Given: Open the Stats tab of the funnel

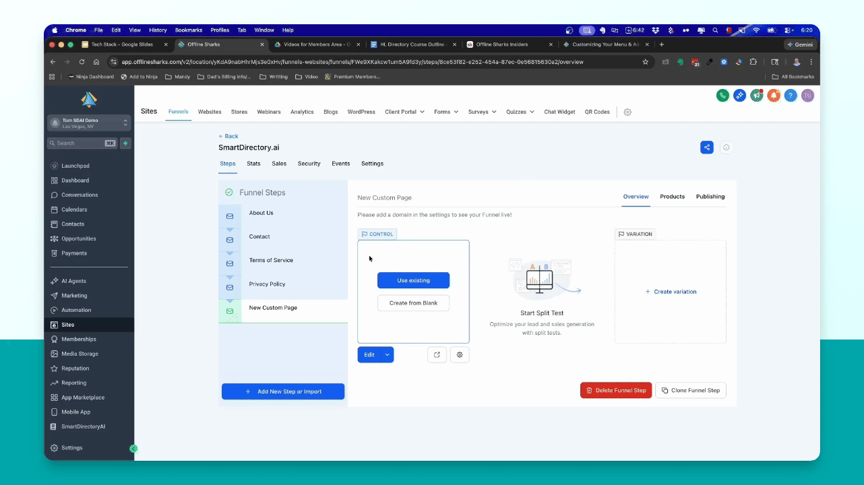Looking at the screenshot, I should point(253,164).
